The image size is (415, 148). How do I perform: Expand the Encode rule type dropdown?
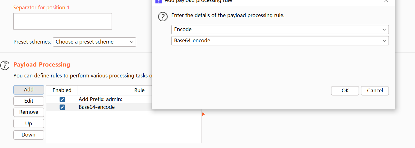click(280, 30)
